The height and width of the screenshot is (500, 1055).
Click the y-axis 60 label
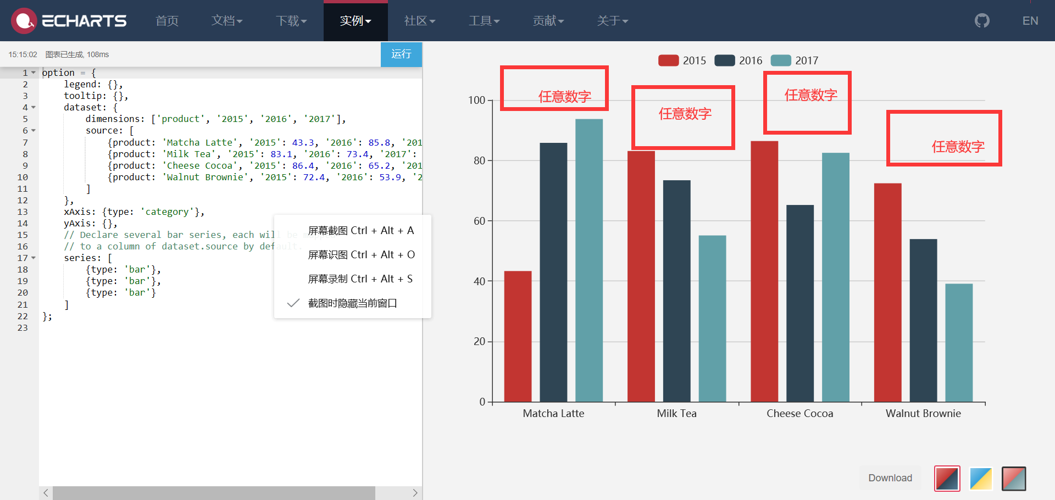[x=480, y=221]
